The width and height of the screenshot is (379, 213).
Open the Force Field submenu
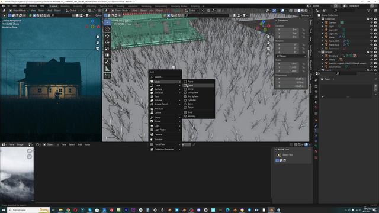tap(165, 144)
